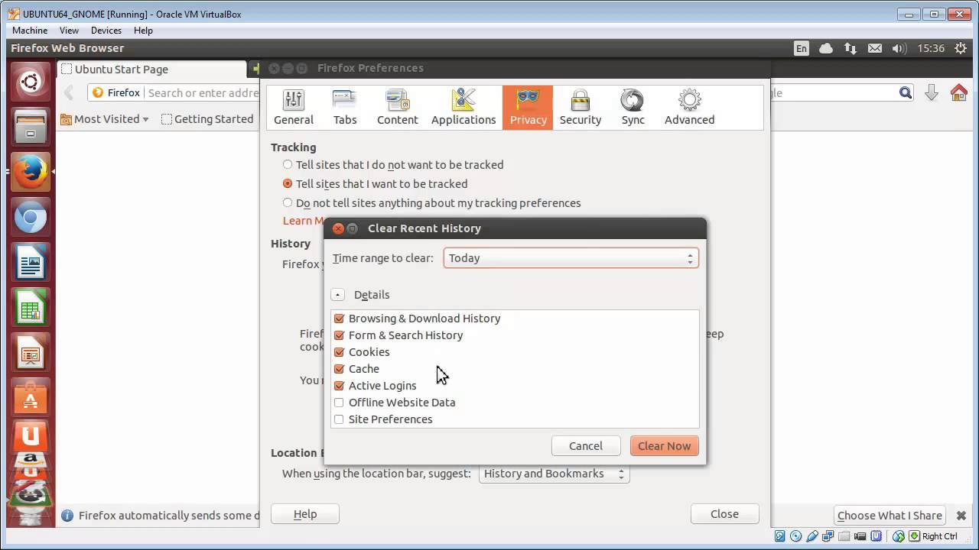Open the cloud indicator in top panel
979x550 pixels.
826,48
